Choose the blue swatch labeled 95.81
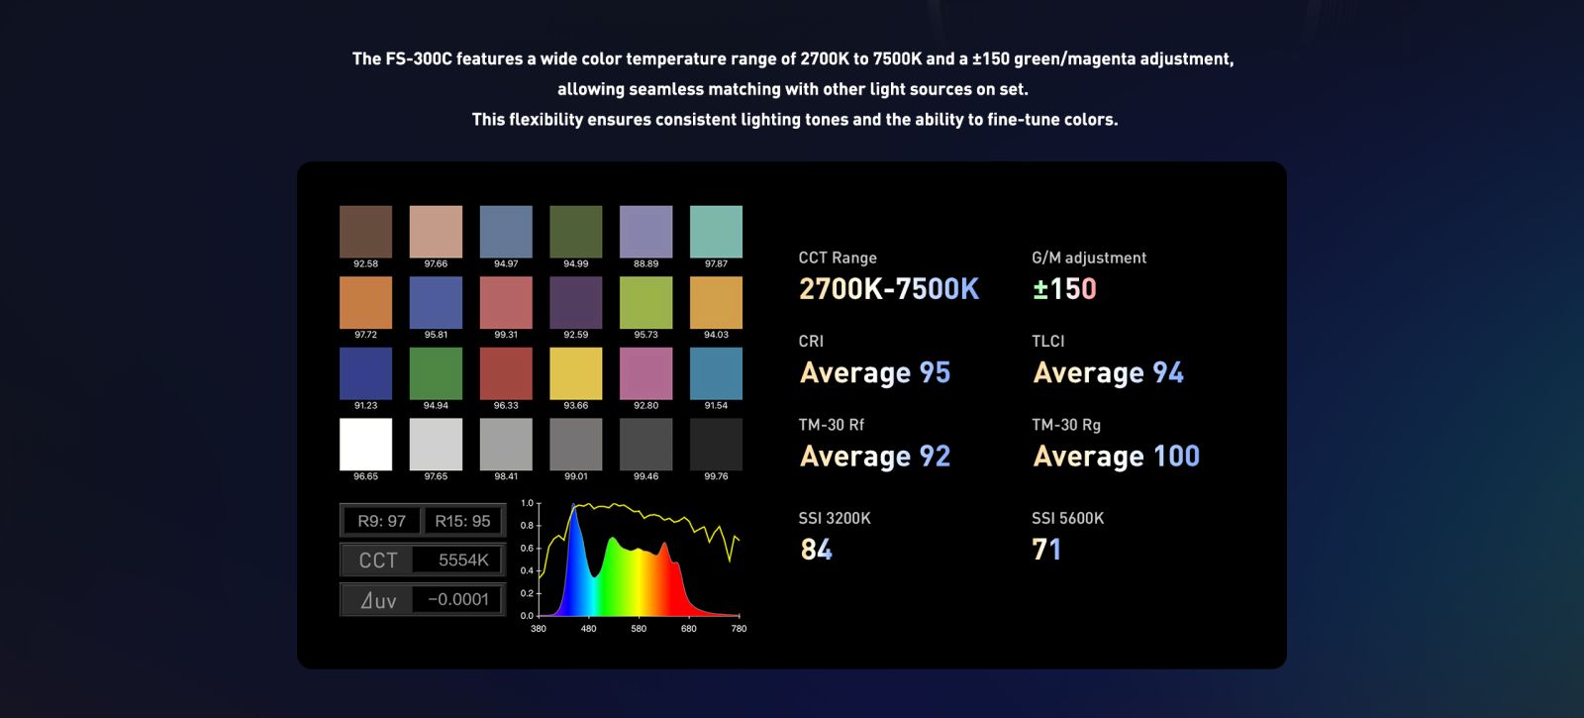The height and width of the screenshot is (718, 1584). click(x=436, y=303)
